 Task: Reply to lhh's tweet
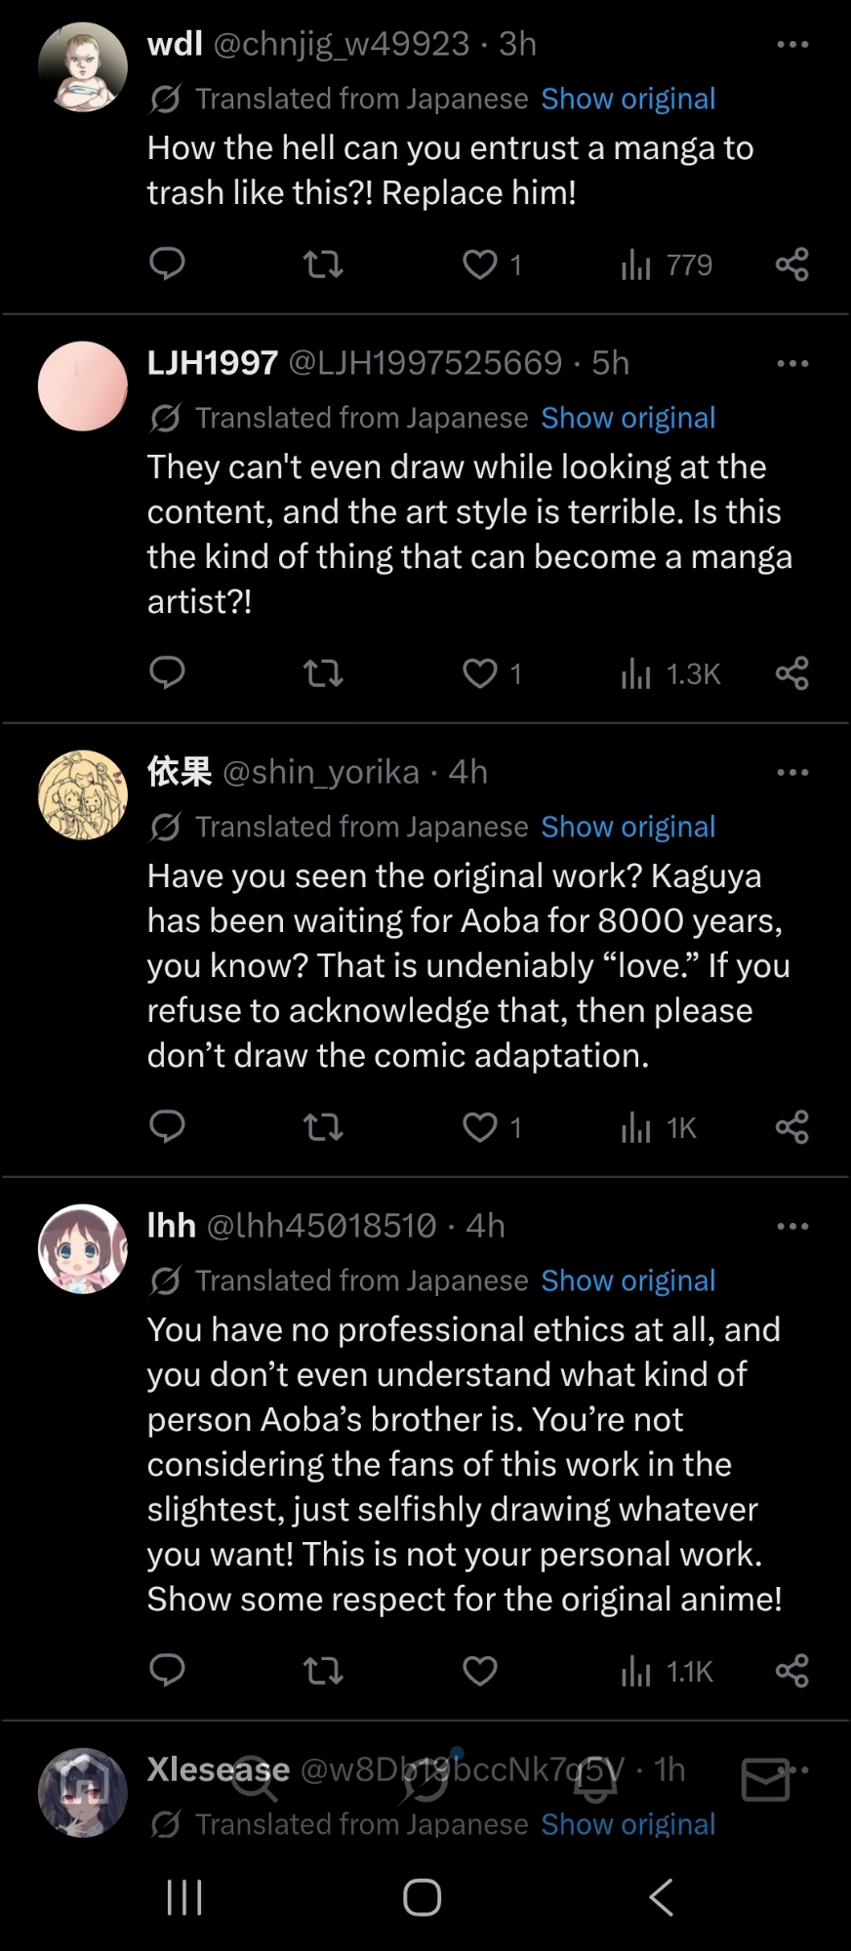[x=167, y=1671]
